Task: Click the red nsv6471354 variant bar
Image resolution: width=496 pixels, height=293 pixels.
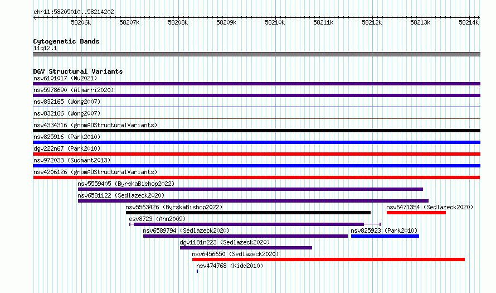Action: [416, 213]
